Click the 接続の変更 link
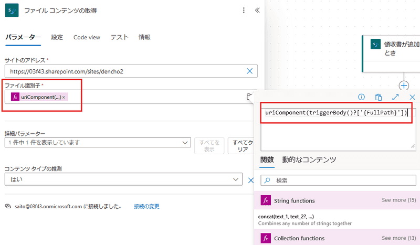This screenshot has width=420, height=245. coord(146,207)
